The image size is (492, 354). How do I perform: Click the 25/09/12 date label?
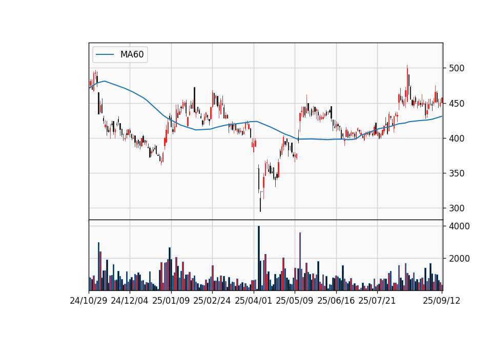click(442, 301)
